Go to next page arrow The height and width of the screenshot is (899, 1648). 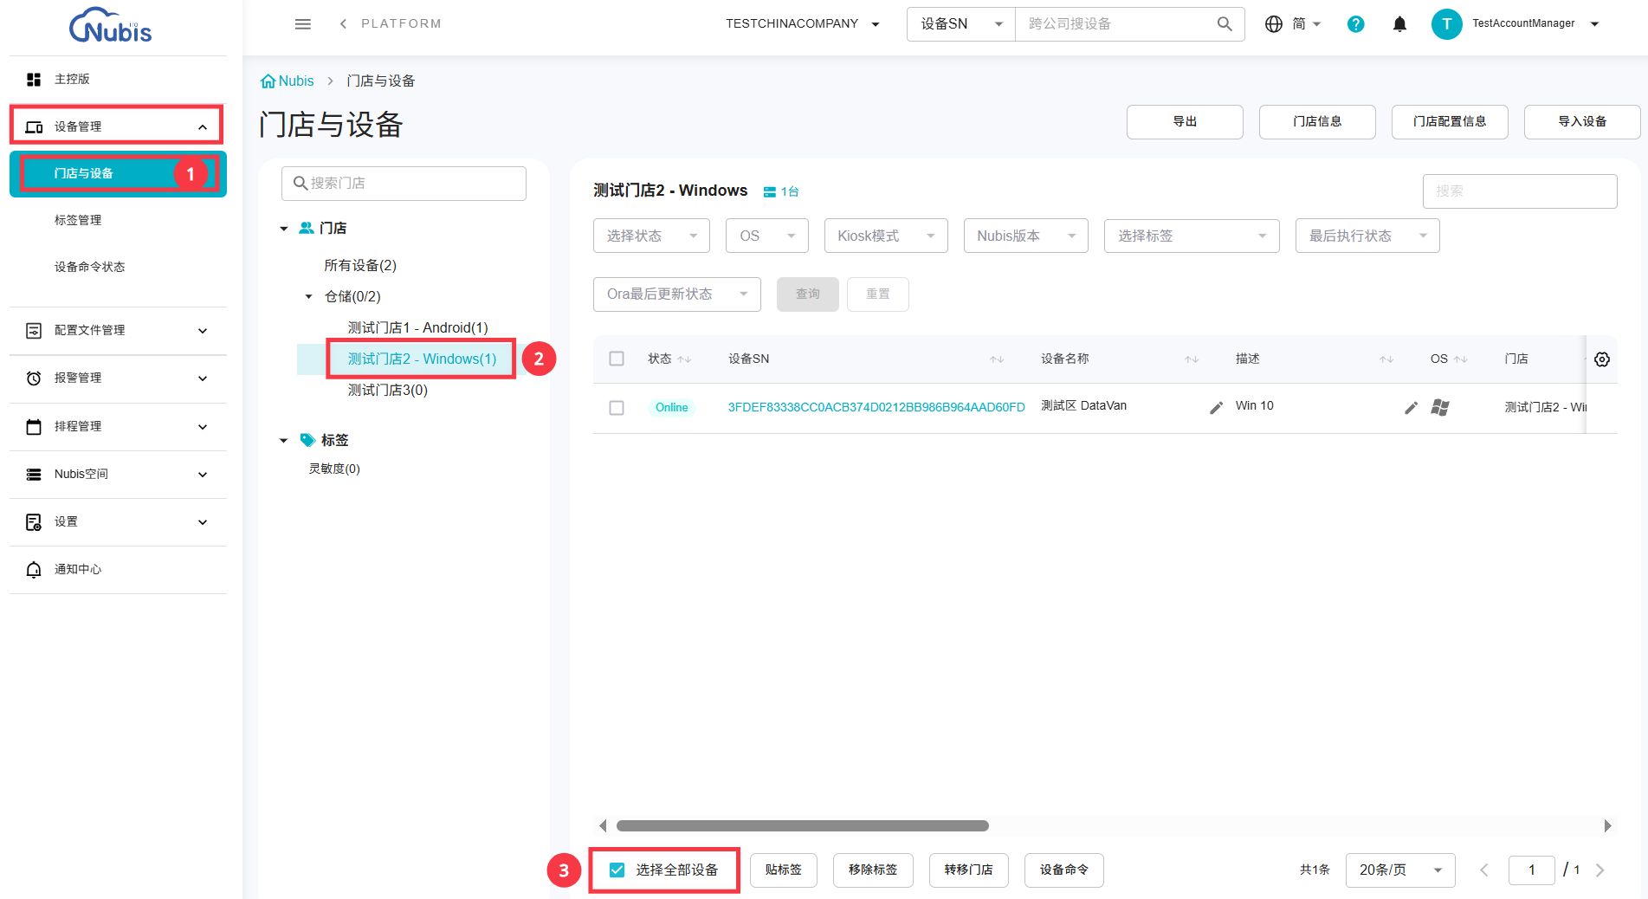pyautogui.click(x=1600, y=870)
